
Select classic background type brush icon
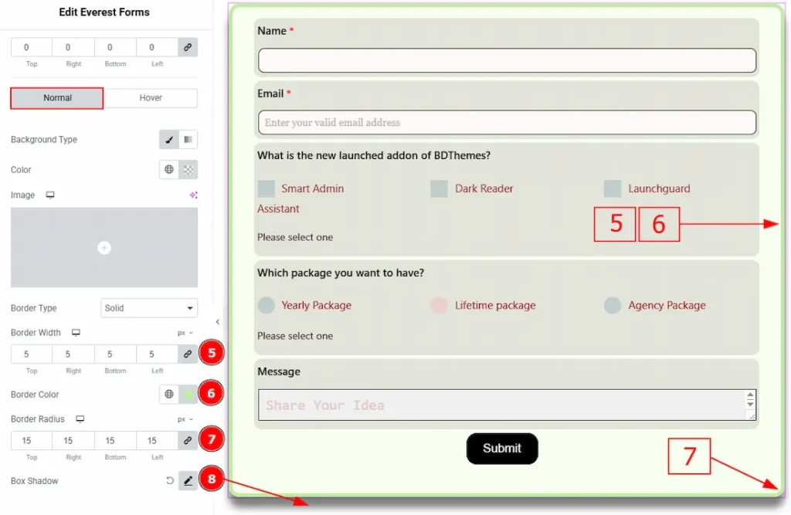(x=168, y=140)
